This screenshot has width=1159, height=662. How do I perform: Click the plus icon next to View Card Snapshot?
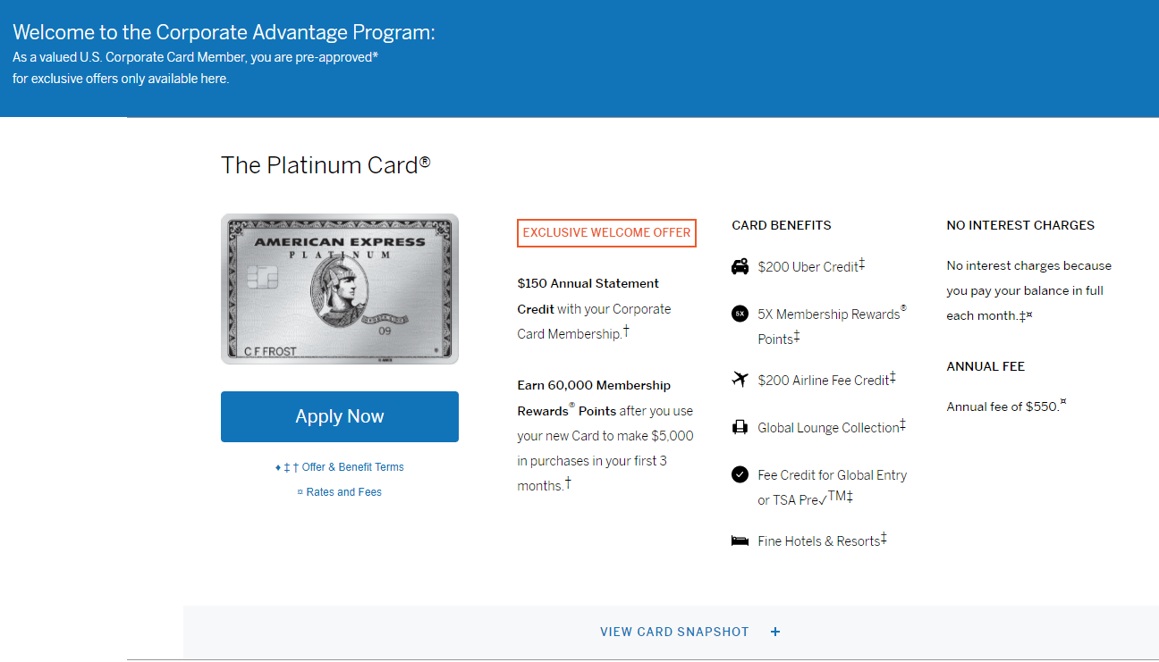[x=775, y=632]
